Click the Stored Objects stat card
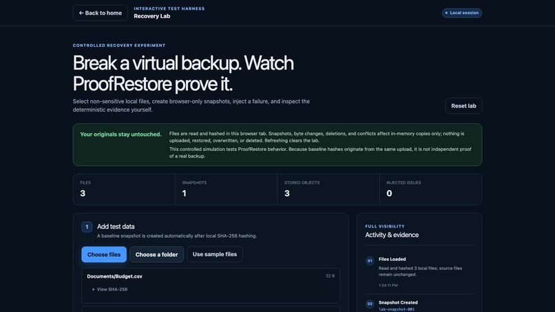Image resolution: width=555 pixels, height=312 pixels. pos(328,189)
